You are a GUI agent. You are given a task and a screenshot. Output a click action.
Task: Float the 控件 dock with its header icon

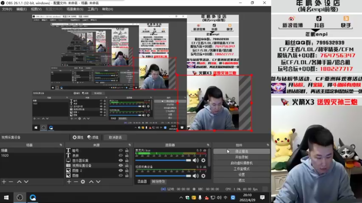268,145
